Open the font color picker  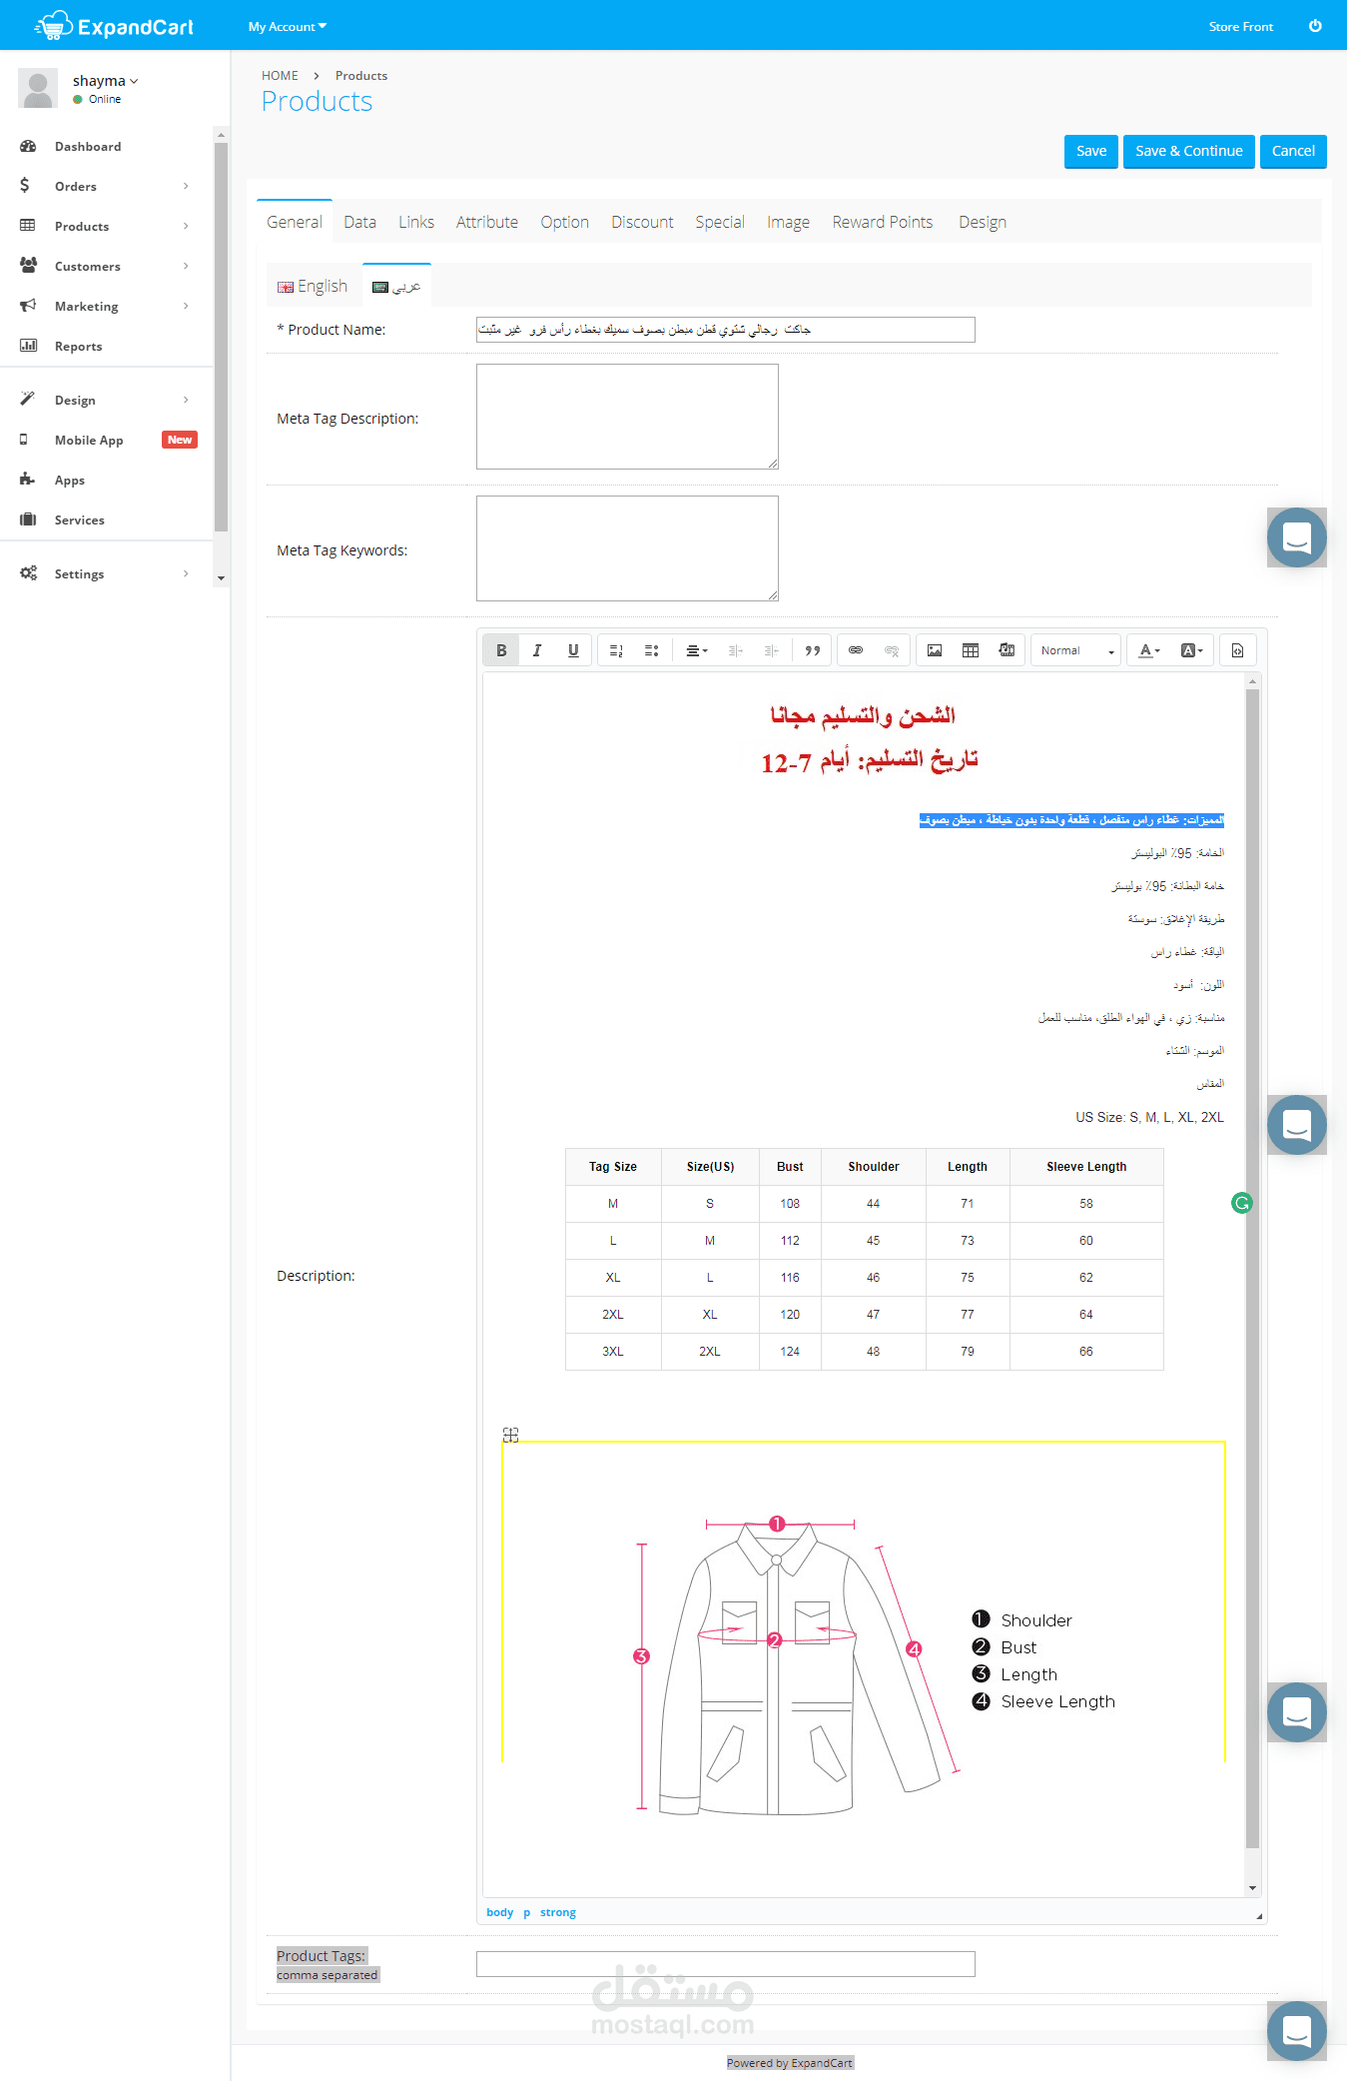(1149, 650)
